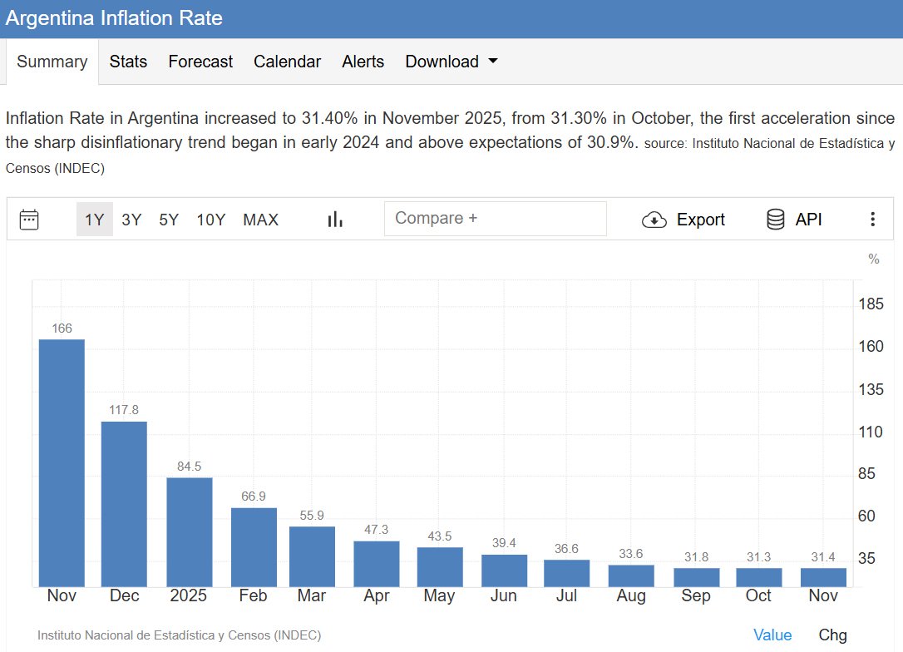
Task: Select the Value display mode
Action: [772, 635]
